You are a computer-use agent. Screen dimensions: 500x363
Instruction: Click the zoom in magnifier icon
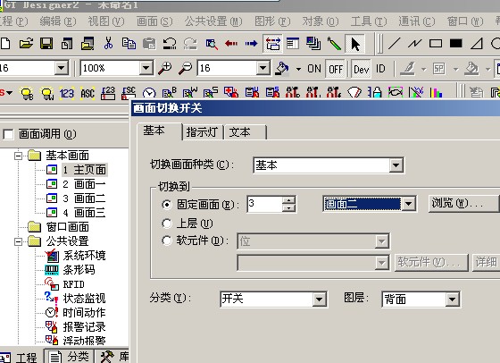point(165,68)
